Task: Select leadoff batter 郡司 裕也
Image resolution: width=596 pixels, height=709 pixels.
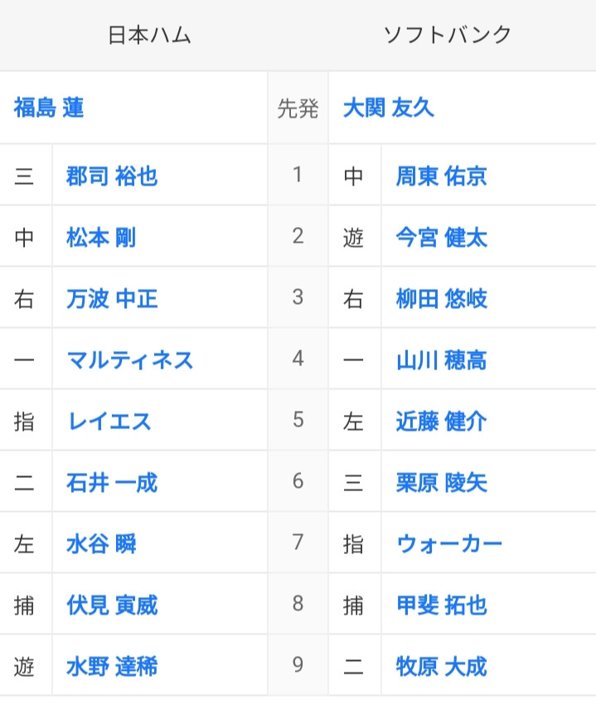Action: (112, 176)
